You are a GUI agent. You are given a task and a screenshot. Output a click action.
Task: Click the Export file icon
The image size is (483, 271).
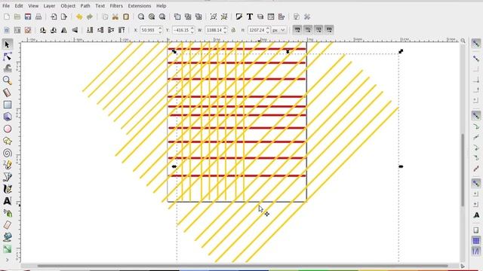(x=63, y=17)
